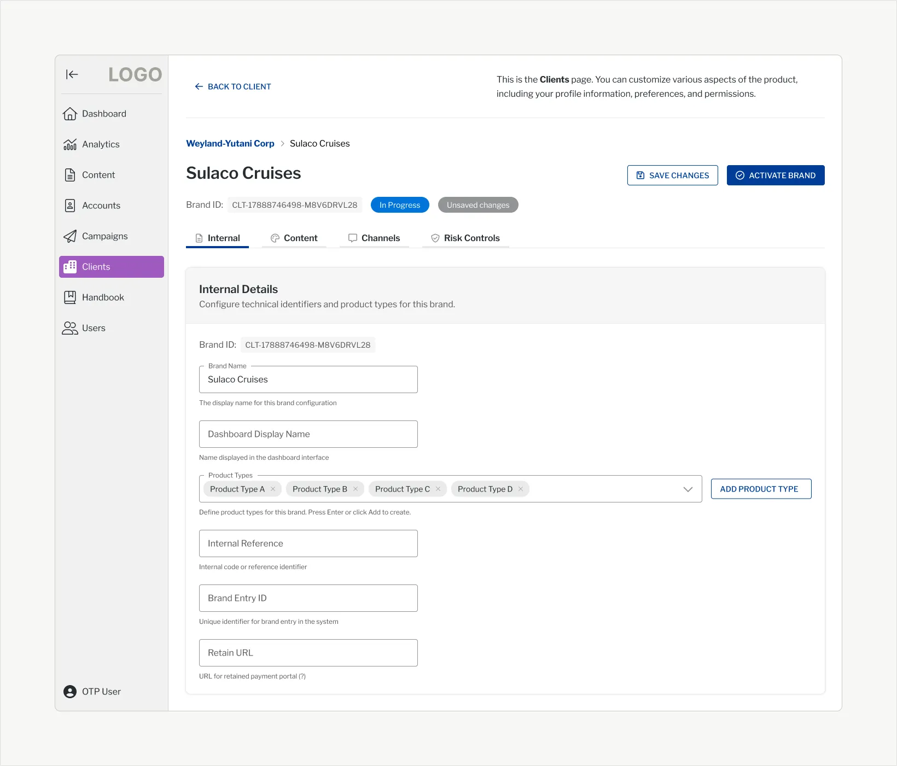
Task: Remove Product Type D chip
Action: click(521, 489)
